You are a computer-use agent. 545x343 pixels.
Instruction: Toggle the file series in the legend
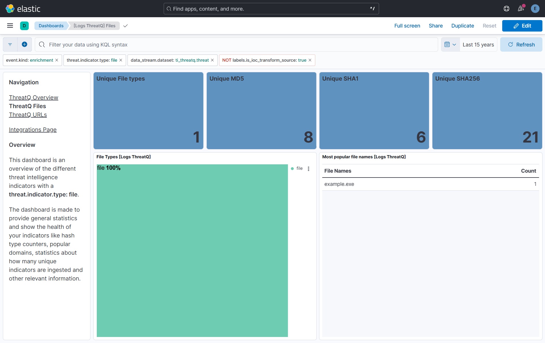(299, 168)
